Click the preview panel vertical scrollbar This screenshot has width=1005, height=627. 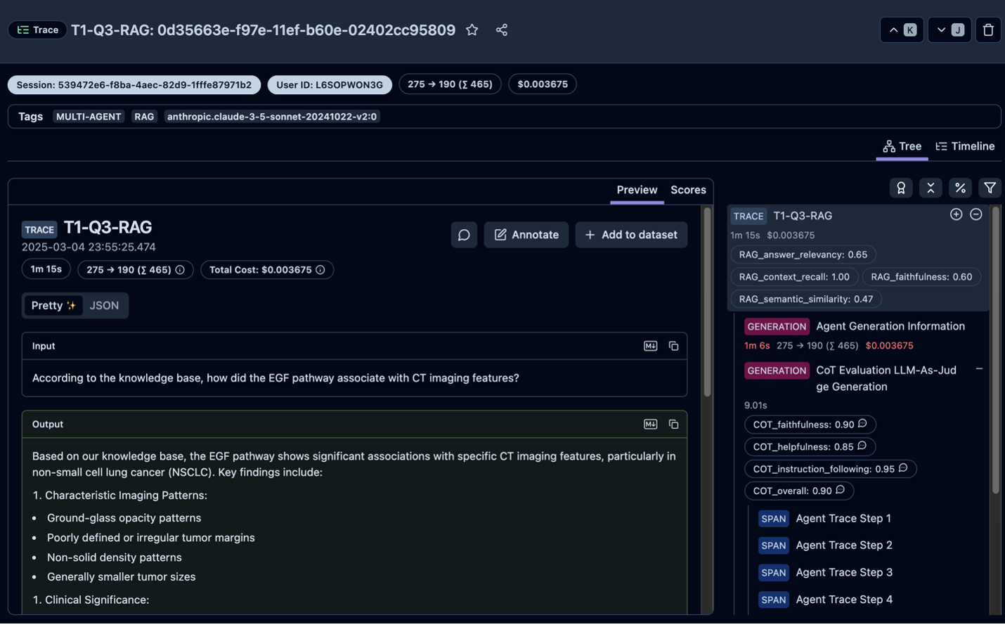[x=707, y=302]
